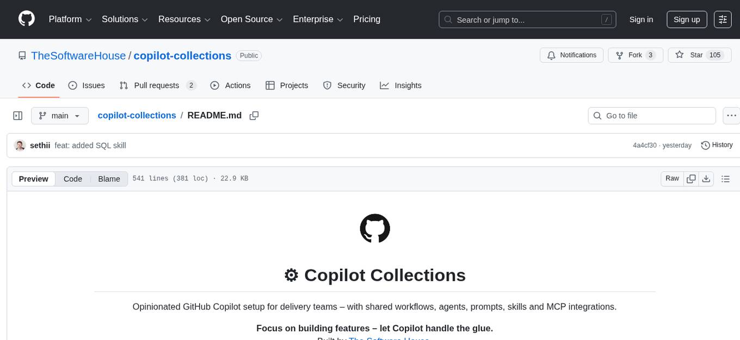
Task: Copy the README.md file path
Action: 254,115
